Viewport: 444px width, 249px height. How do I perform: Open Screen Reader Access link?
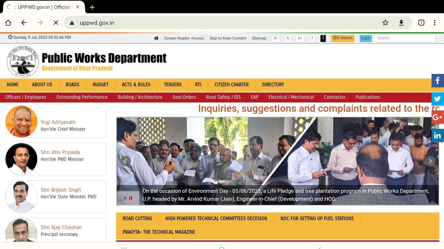(184, 38)
